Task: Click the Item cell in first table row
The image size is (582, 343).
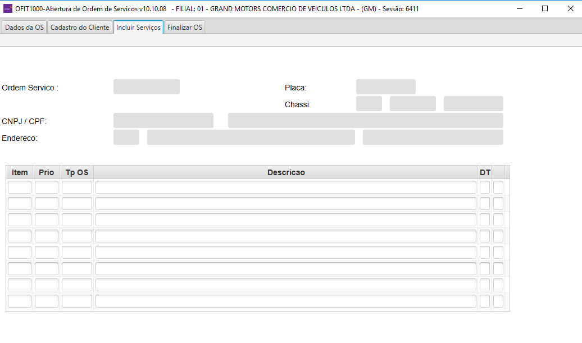Action: (20, 187)
